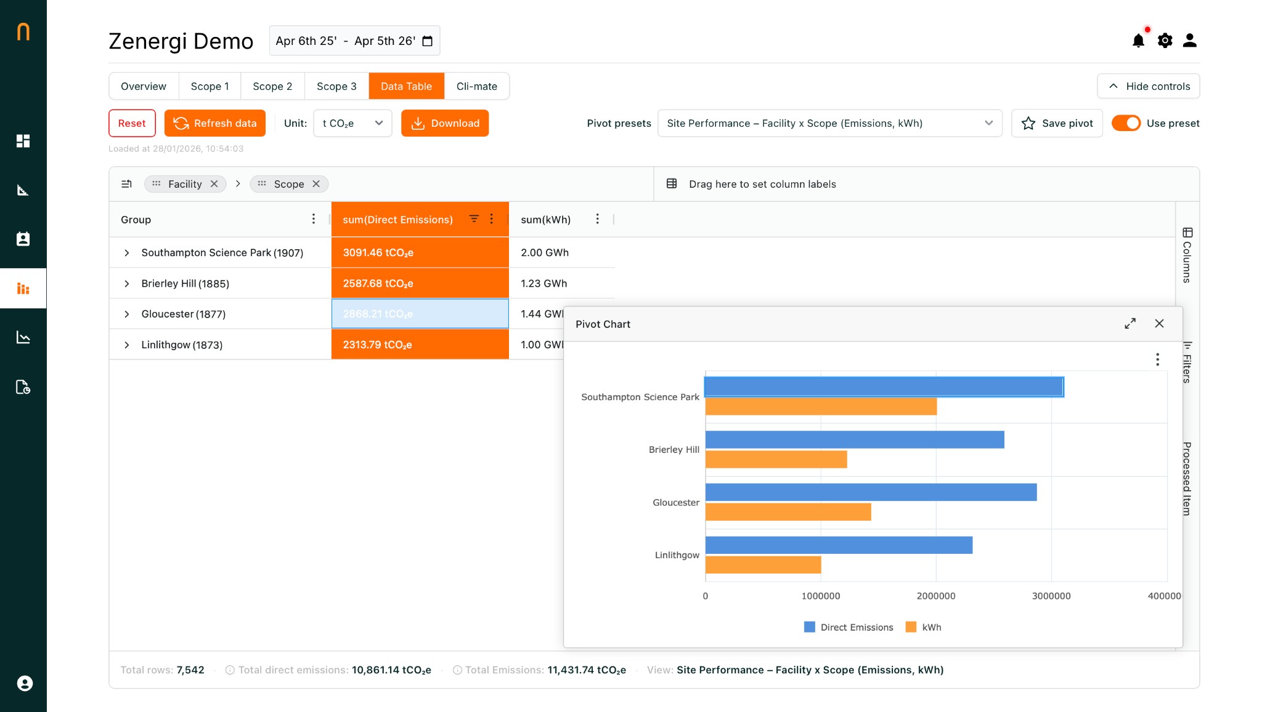Open the scheduled reports icon in sidebar
Viewport: 1262px width, 712px height.
[23, 387]
